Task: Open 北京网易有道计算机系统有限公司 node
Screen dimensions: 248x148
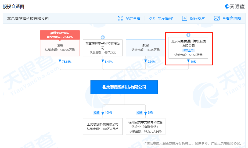Action: 188,48
